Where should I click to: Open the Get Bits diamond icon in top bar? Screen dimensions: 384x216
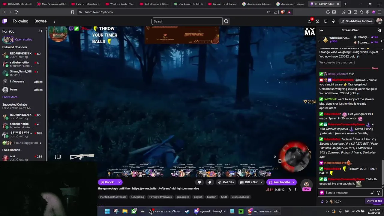[334, 21]
